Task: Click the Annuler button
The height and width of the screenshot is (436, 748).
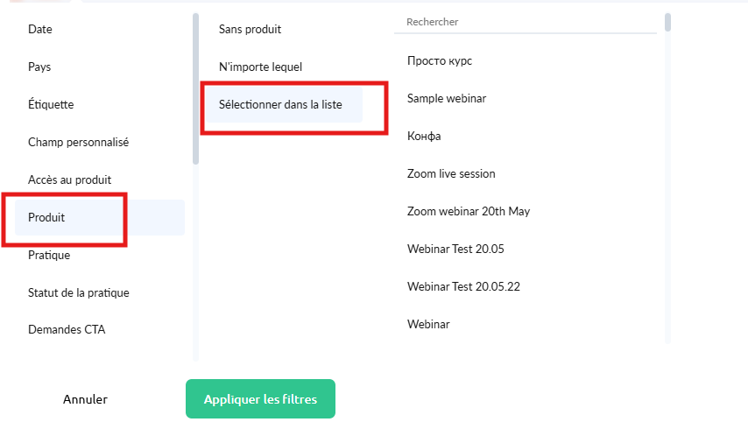Action: click(x=85, y=399)
